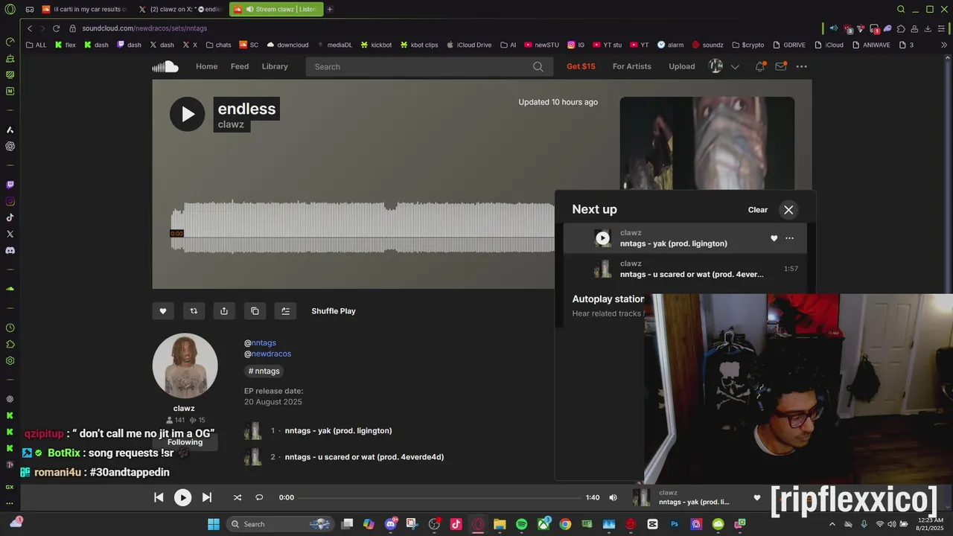Screen dimensions: 953x536
Task: Share the playlist via the share icon
Action: pos(224,311)
